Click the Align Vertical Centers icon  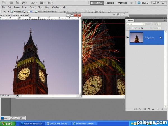pos(65,11)
